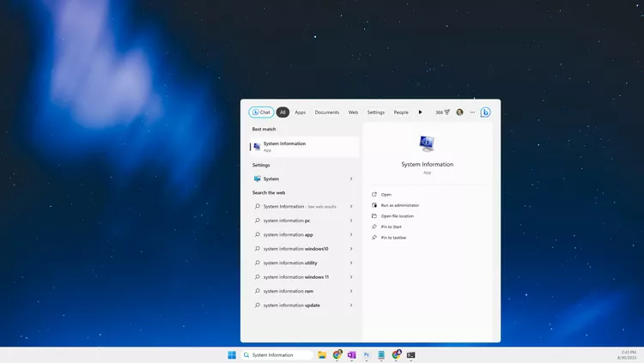Expand 'system information pc' chevron

[x=351, y=221]
